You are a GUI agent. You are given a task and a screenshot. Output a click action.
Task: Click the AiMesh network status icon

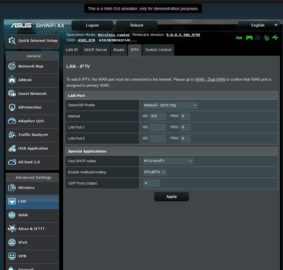click(266, 38)
